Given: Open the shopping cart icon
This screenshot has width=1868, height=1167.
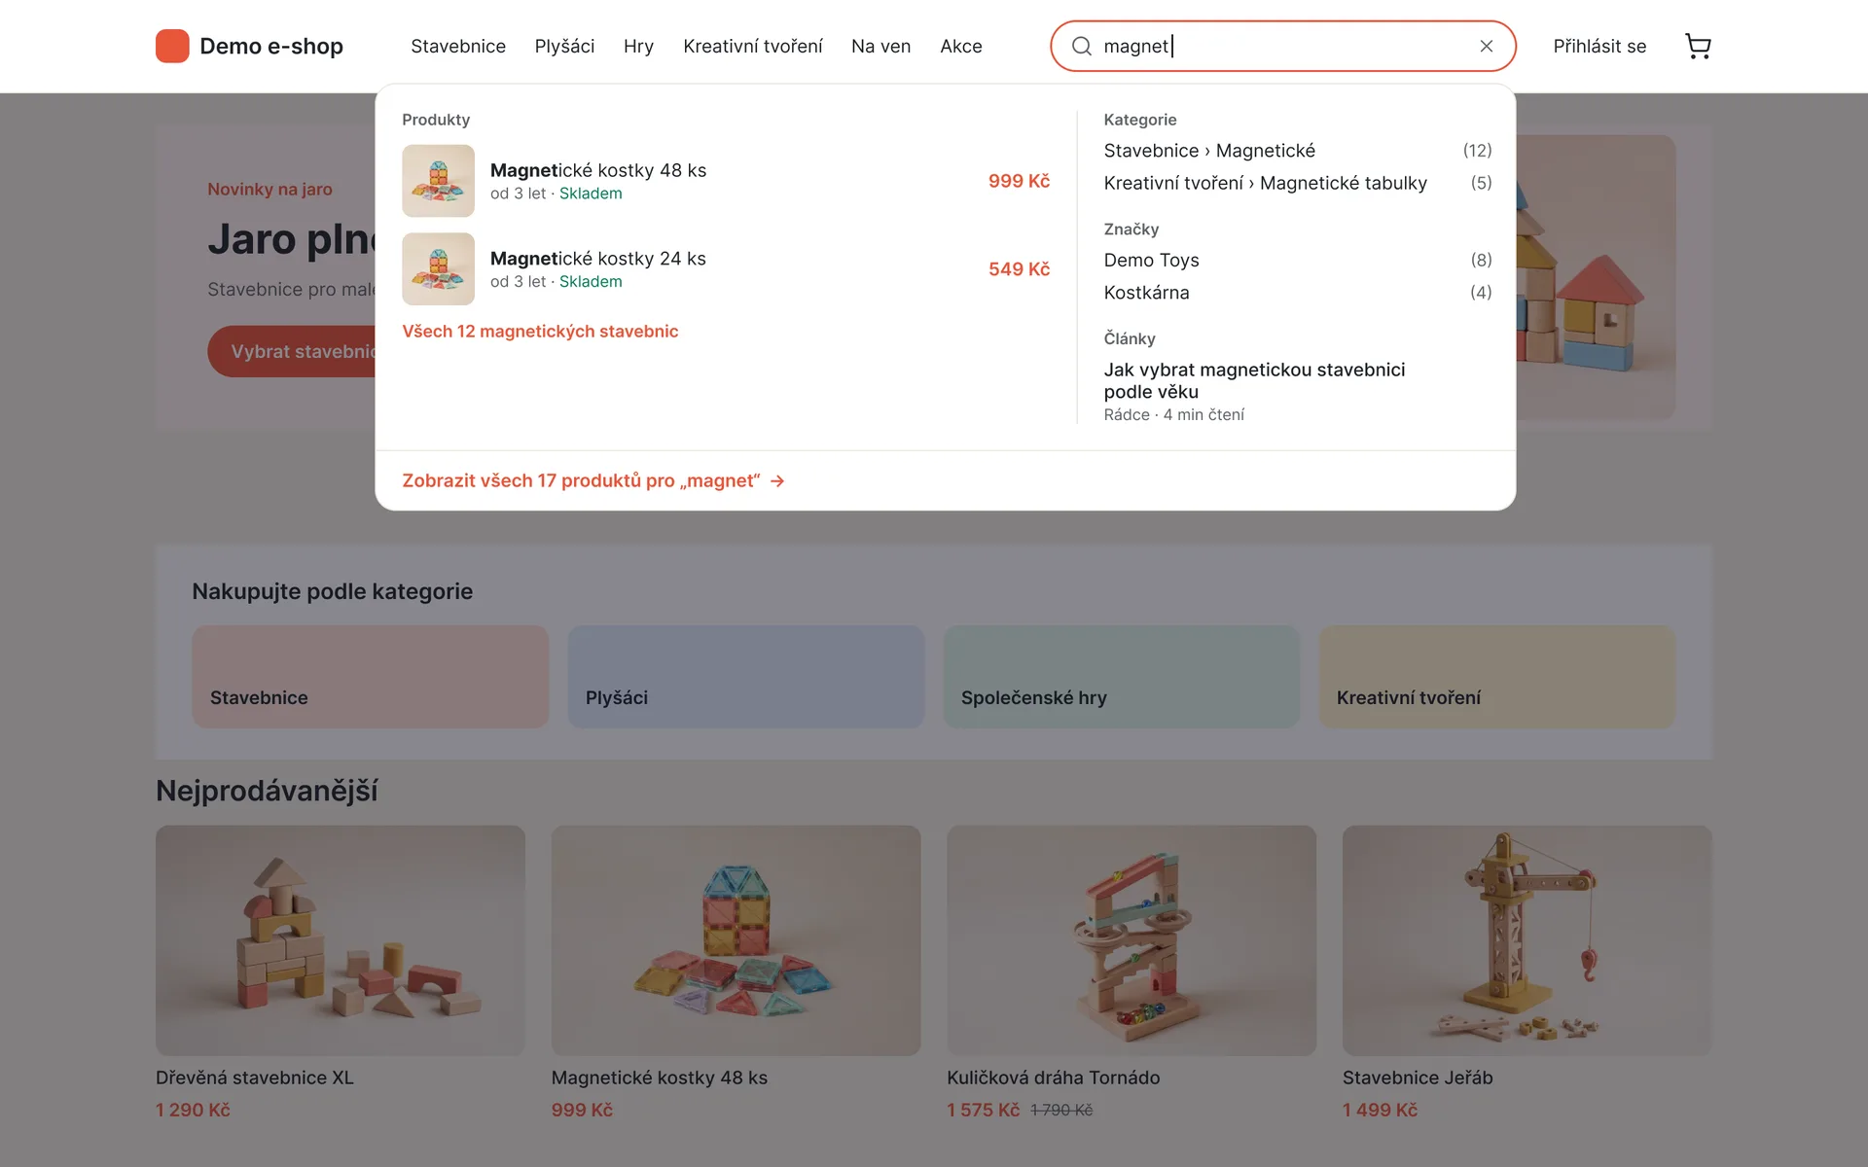Looking at the screenshot, I should (1698, 46).
